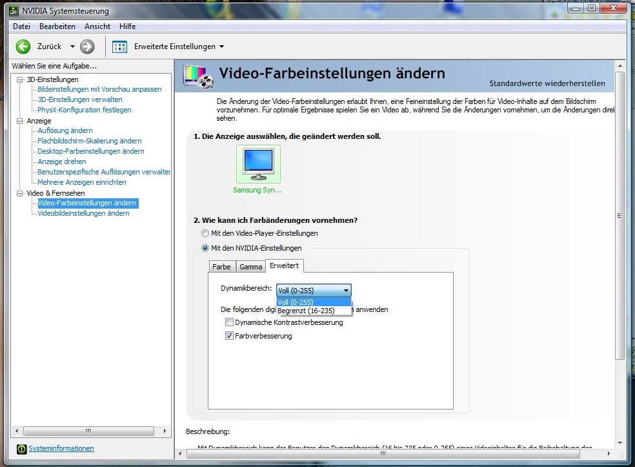Select Video-Farbeinstellungen ändern tree item
Viewport: 635px width, 467px height.
pos(88,203)
